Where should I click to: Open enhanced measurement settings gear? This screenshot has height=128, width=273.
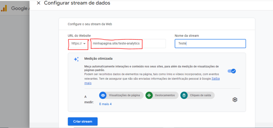(x=235, y=100)
